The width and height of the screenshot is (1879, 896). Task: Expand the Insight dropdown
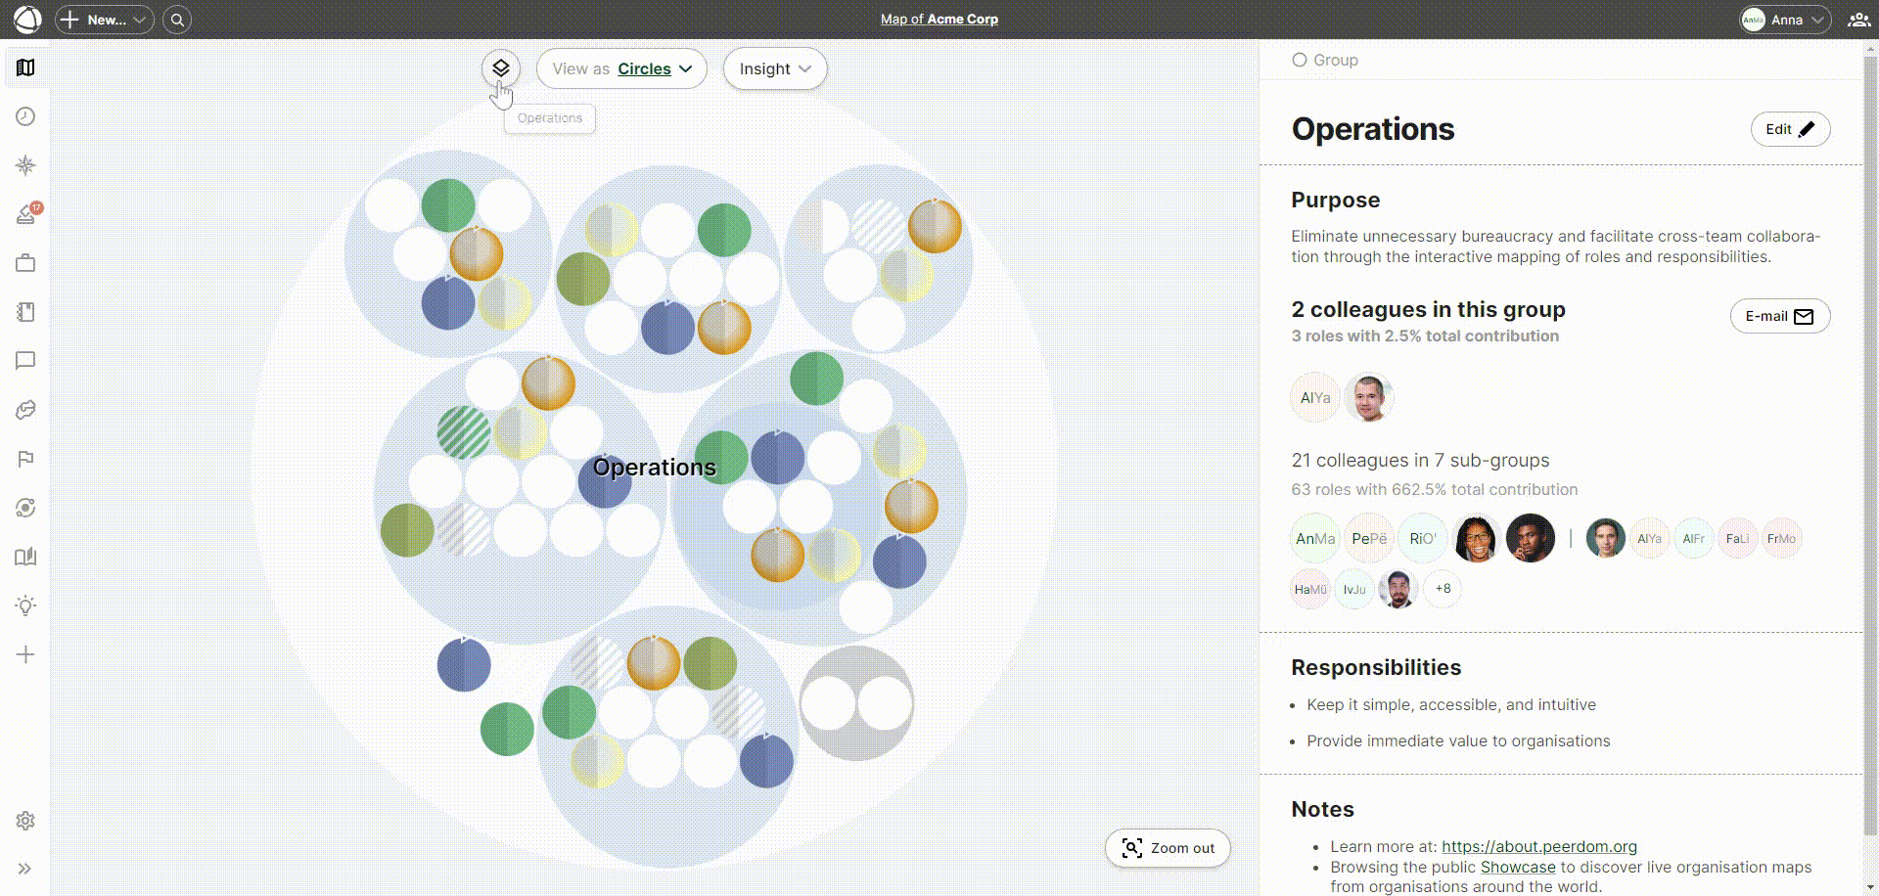pyautogui.click(x=774, y=68)
